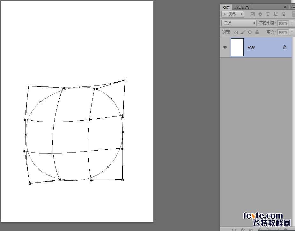The image size is (295, 231).
Task: Click the top-right corner warp handle
Action: [125, 80]
